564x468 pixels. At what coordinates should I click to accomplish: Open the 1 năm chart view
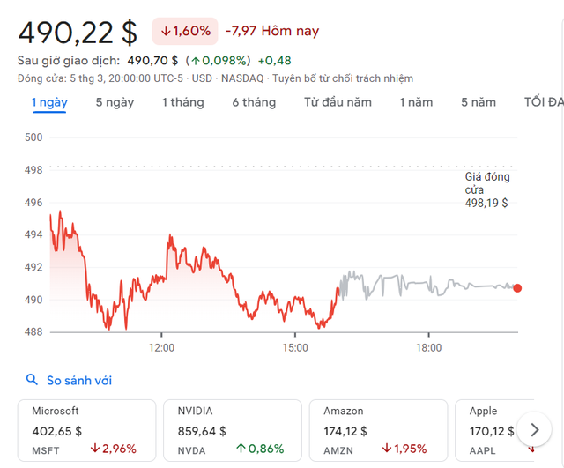click(416, 102)
